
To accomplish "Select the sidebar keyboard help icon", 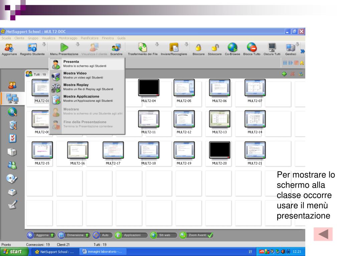I will point(12,192).
